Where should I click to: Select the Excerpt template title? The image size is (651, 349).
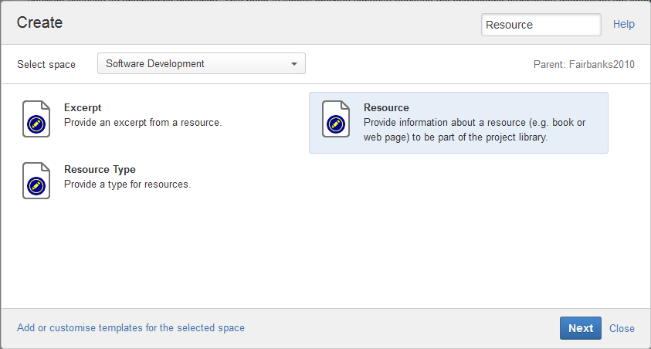[x=83, y=108]
